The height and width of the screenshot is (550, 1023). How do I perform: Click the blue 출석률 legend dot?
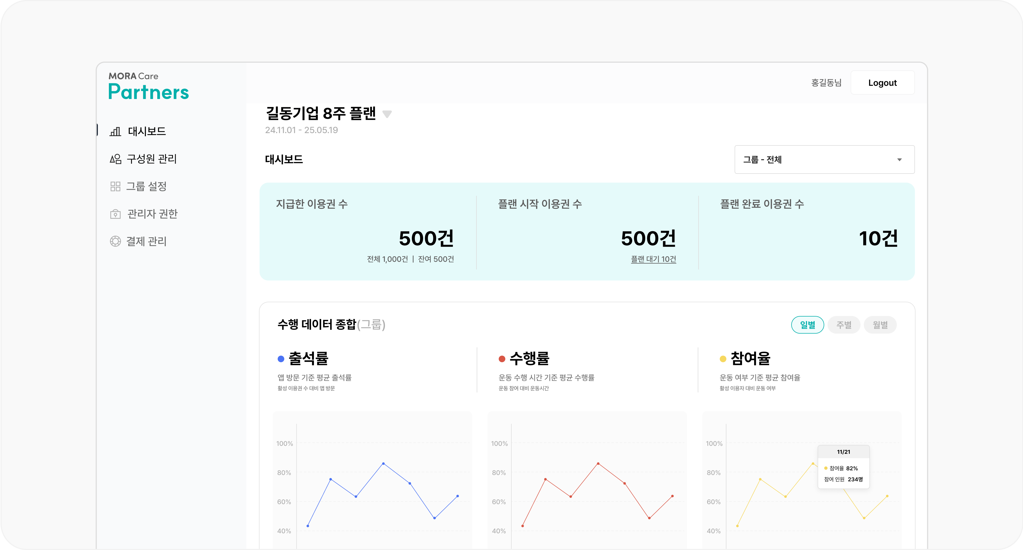coord(280,358)
